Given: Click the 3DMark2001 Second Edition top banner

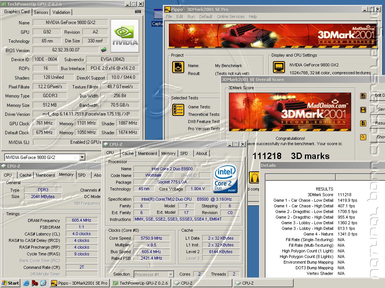Looking at the screenshot, I should (x=273, y=36).
